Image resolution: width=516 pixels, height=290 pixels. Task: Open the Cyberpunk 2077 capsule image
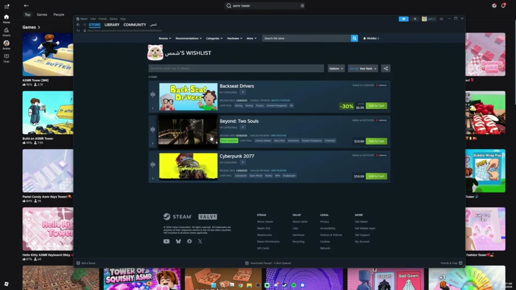click(188, 167)
